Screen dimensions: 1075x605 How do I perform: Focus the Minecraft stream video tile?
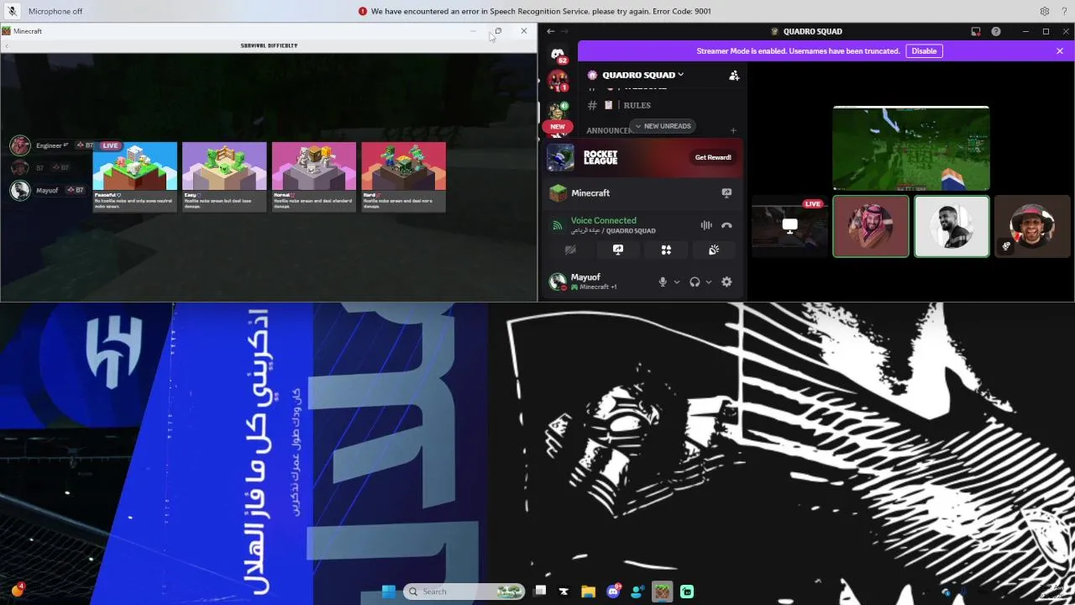point(911,149)
